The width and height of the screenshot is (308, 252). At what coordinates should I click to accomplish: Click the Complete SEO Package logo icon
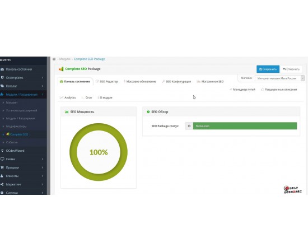point(61,69)
